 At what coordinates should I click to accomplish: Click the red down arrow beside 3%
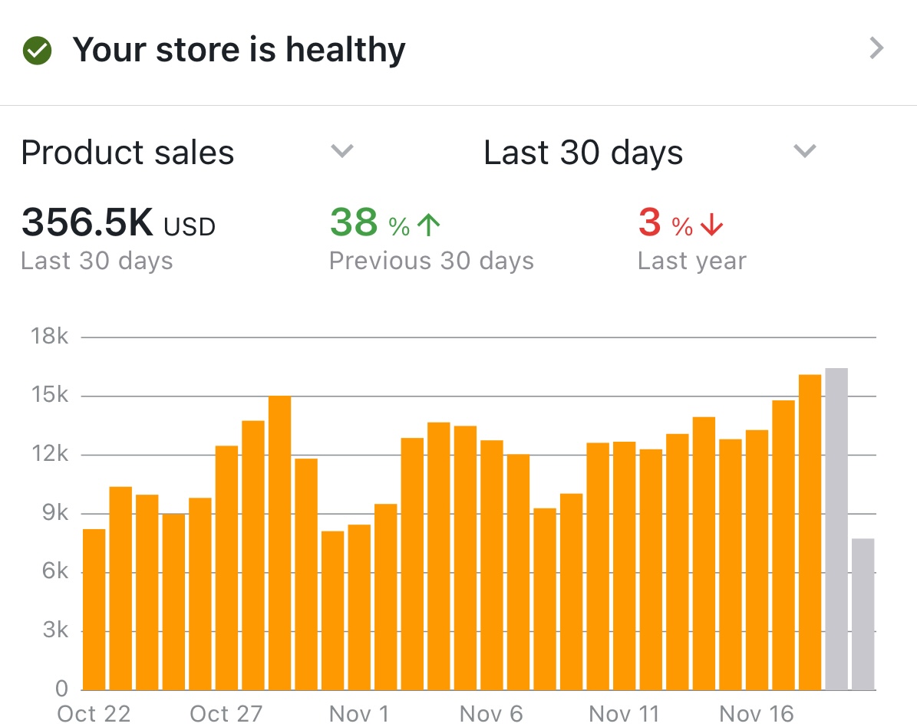coord(712,224)
